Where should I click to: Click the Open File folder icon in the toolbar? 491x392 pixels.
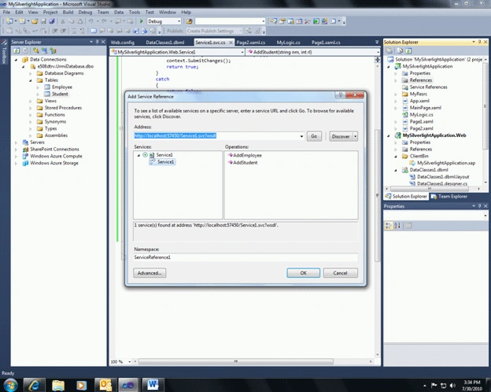point(35,21)
